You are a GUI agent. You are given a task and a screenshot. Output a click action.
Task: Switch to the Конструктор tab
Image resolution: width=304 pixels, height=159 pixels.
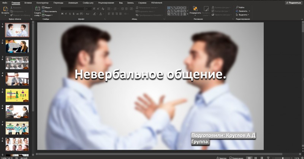pyautogui.click(x=43, y=3)
